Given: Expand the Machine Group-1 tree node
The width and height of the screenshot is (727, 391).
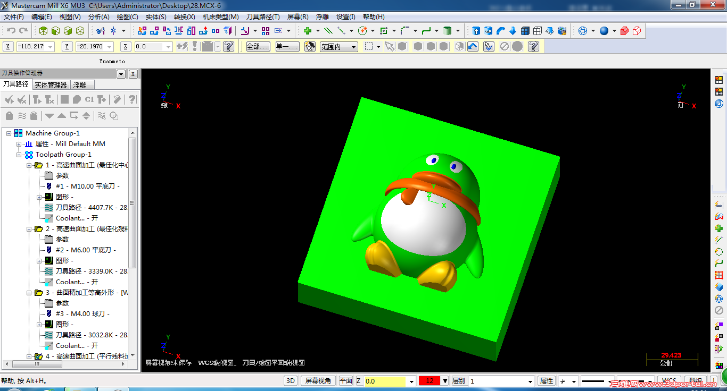Looking at the screenshot, I should [7, 133].
